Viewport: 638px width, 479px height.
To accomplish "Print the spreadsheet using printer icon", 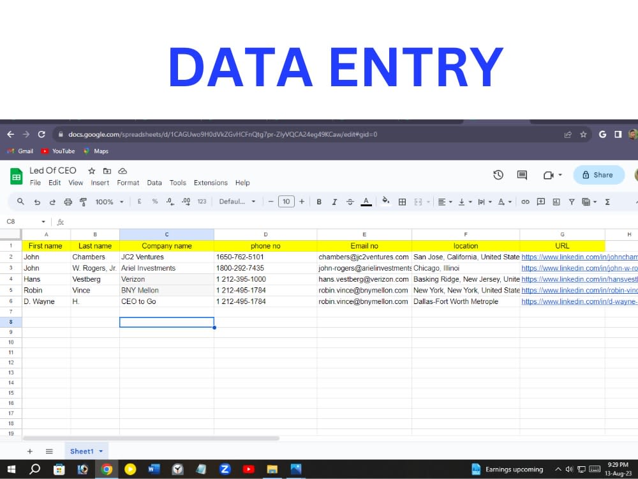I will pyautogui.click(x=68, y=202).
